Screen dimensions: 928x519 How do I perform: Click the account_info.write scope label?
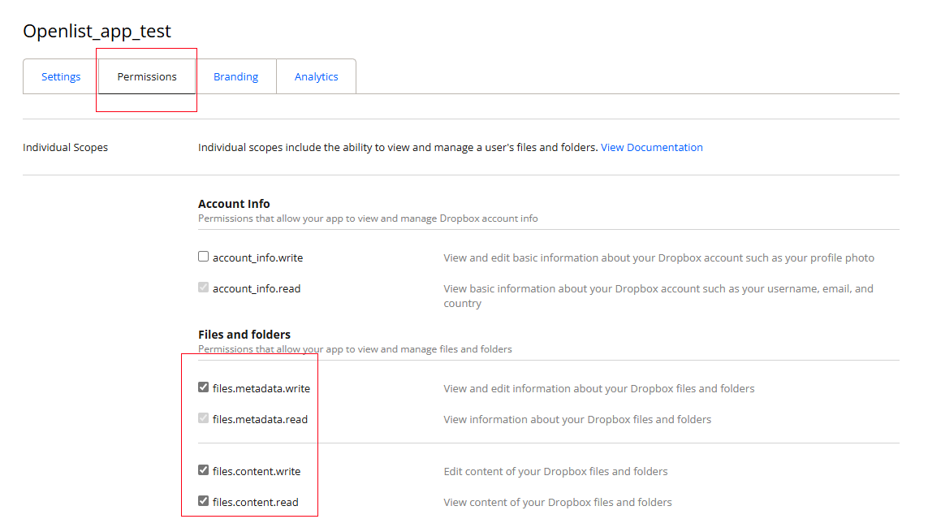[x=260, y=257]
